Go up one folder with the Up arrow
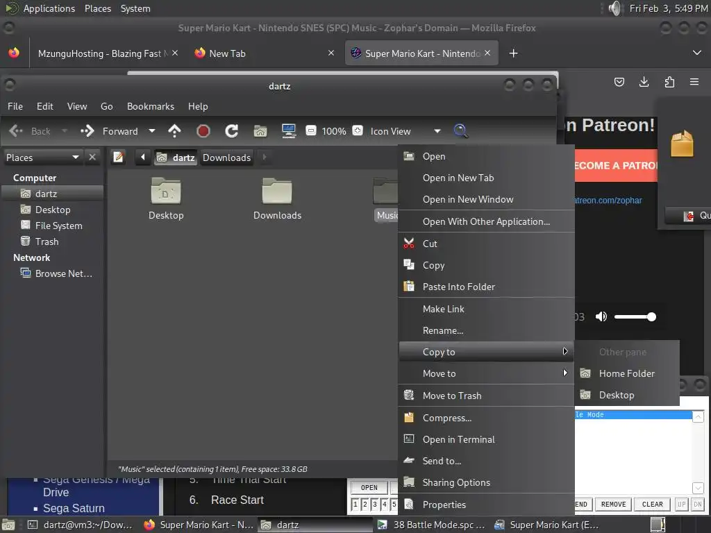This screenshot has height=533, width=711. click(174, 131)
